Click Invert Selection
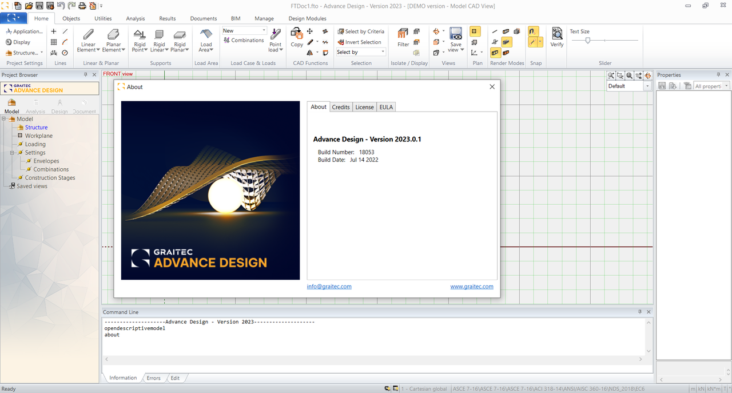 tap(359, 42)
